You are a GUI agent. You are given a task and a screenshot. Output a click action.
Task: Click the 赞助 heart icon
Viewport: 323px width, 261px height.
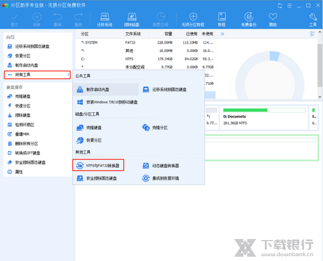(273, 19)
